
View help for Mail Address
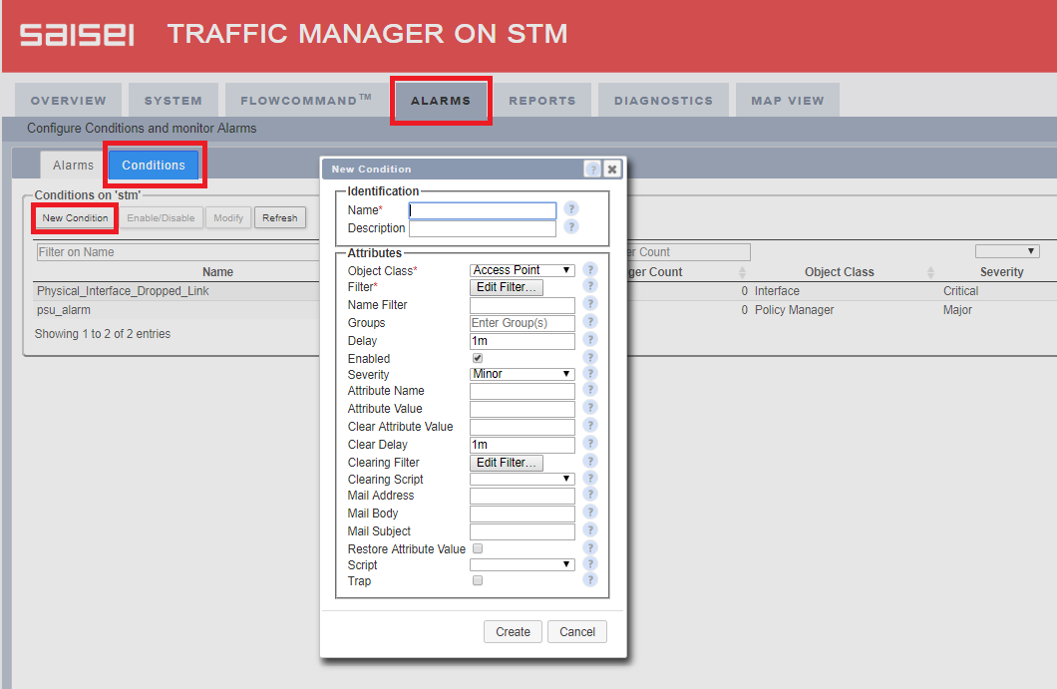(x=590, y=495)
